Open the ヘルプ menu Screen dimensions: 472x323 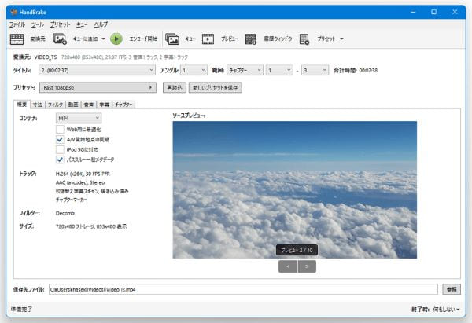pyautogui.click(x=101, y=24)
